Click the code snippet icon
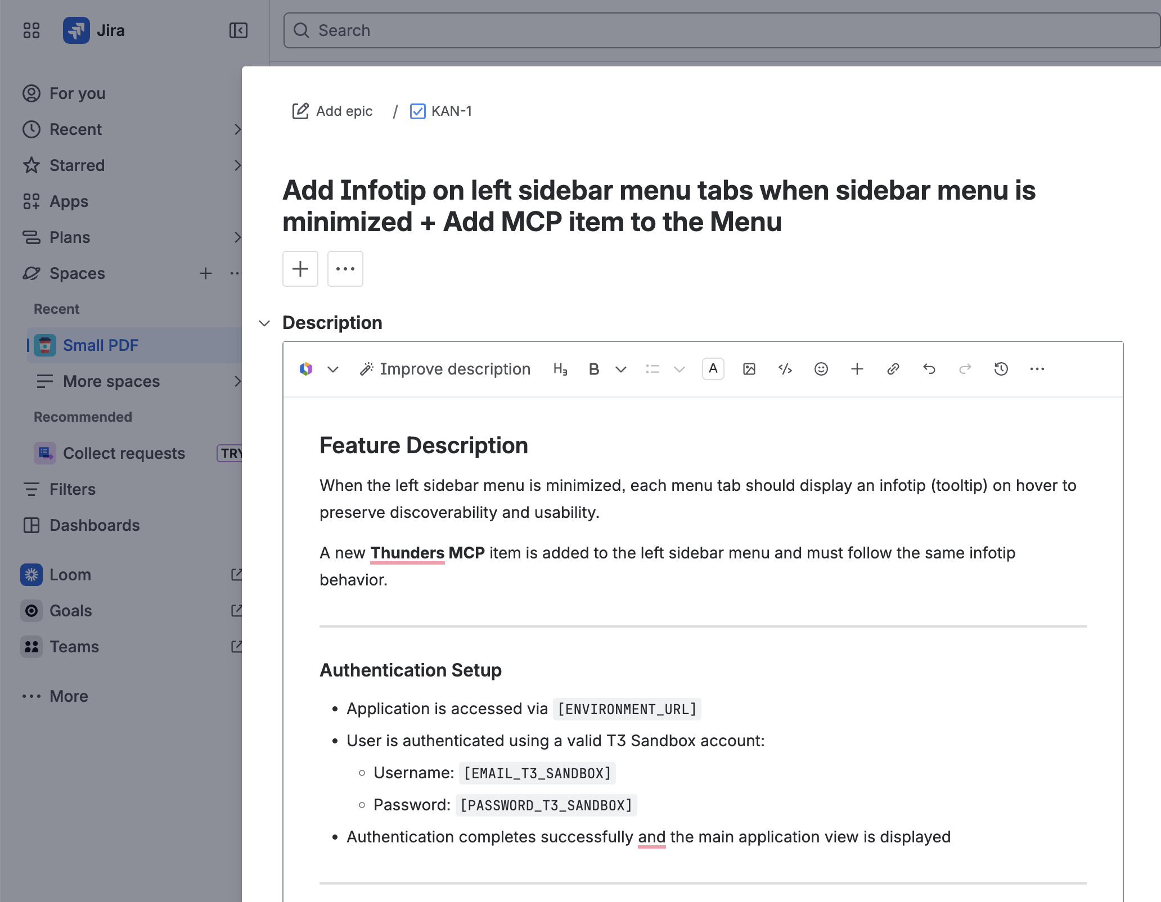The width and height of the screenshot is (1161, 902). pyautogui.click(x=785, y=369)
